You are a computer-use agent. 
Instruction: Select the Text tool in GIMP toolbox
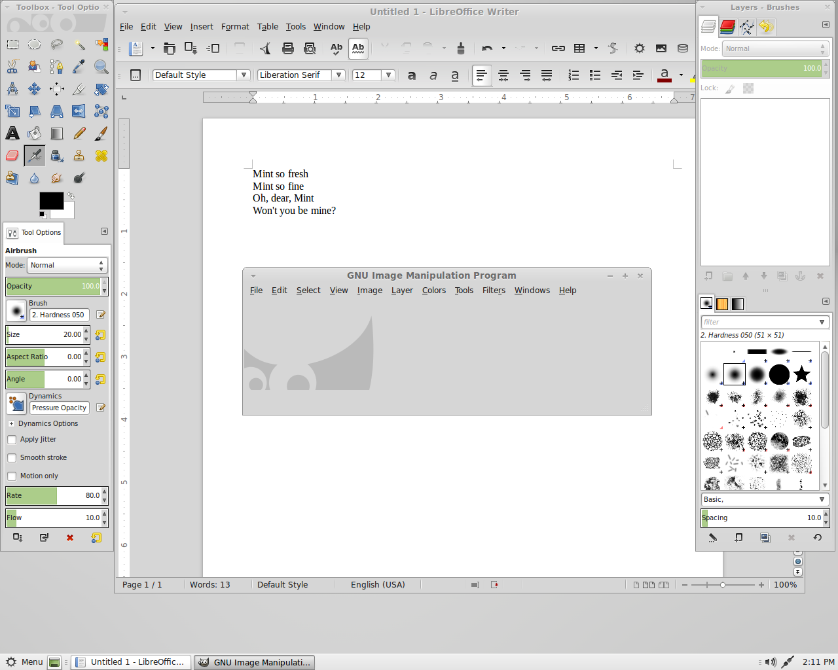pos(12,133)
